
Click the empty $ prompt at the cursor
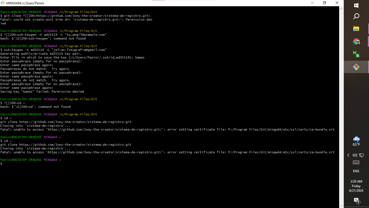(1, 164)
